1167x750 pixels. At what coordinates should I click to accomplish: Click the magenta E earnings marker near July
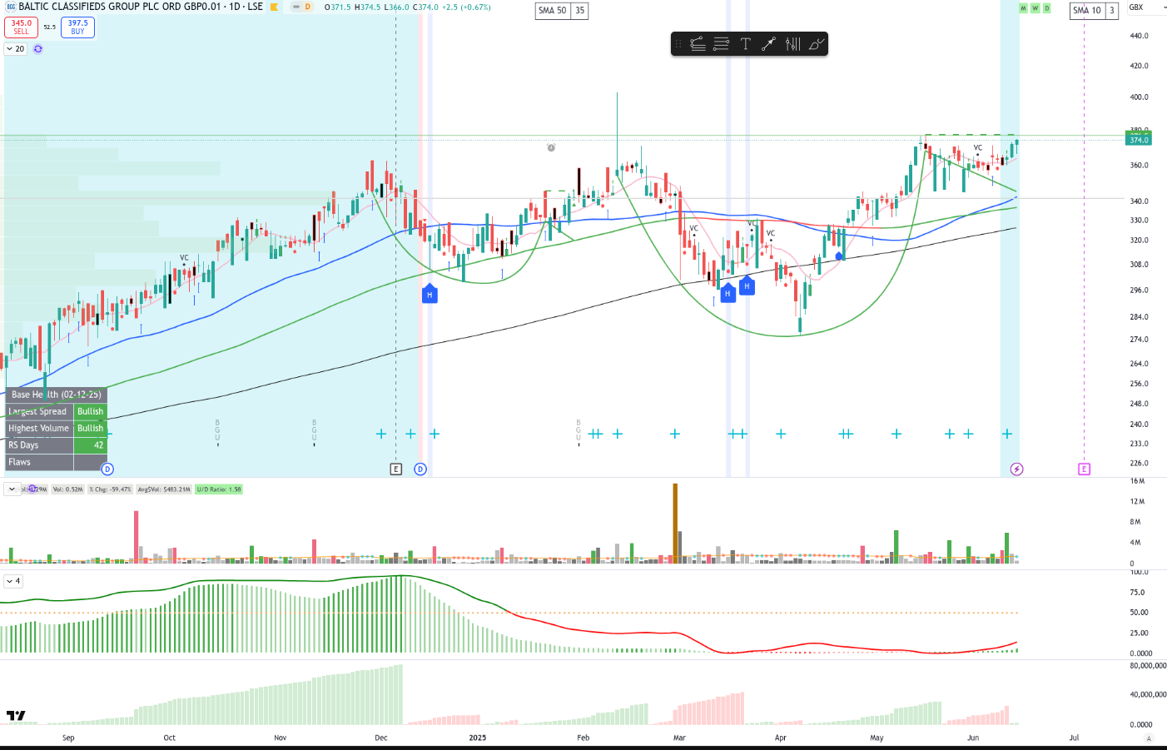click(x=1084, y=469)
